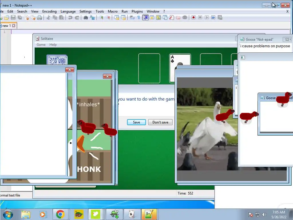Viewport: 293px width, 220px height.
Task: Click the Close document toolbar icon
Action: [26, 17]
